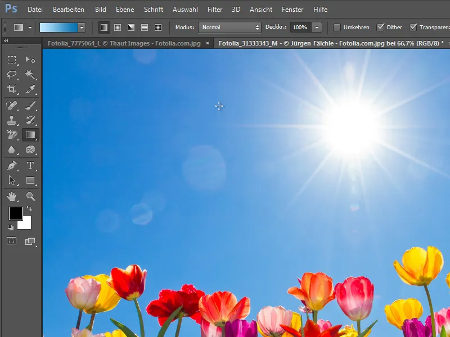The height and width of the screenshot is (337, 450).
Task: Click the blue gradient preview swatch
Action: tap(59, 28)
